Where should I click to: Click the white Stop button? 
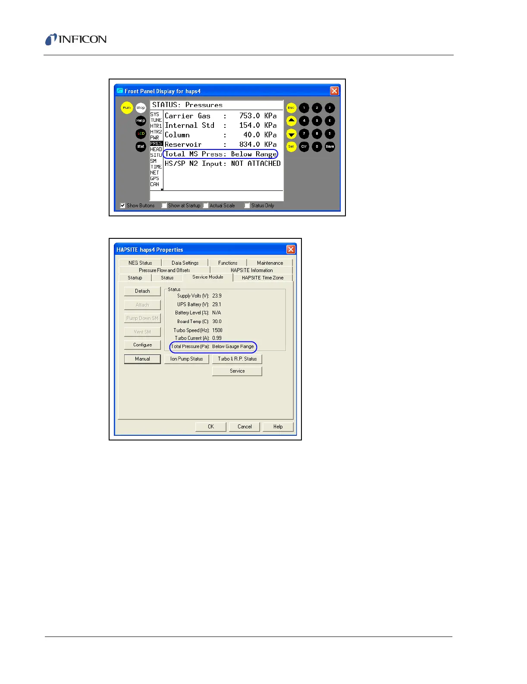[x=141, y=108]
